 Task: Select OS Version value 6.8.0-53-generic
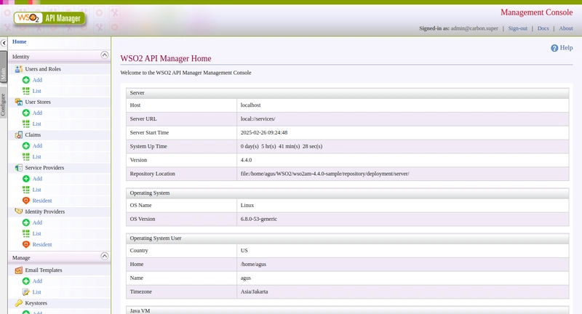tap(259, 219)
